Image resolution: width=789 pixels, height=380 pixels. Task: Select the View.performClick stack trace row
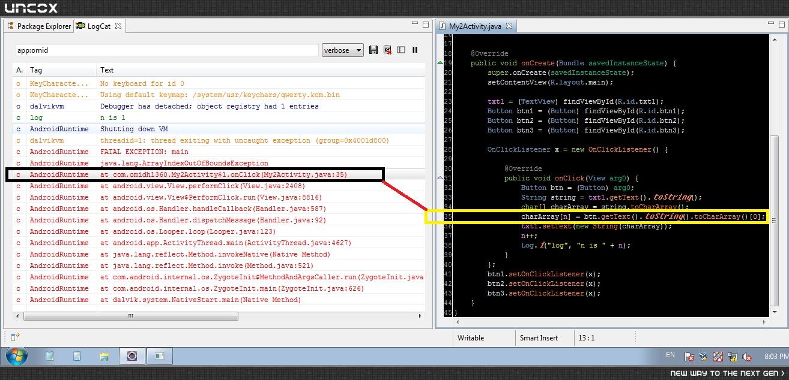click(219, 186)
